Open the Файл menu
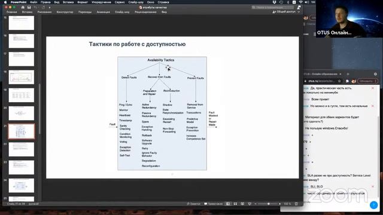The image size is (383, 215). (x=34, y=2)
